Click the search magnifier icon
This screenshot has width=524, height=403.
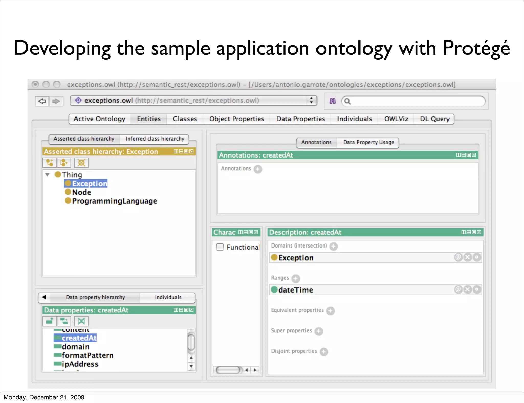click(347, 102)
